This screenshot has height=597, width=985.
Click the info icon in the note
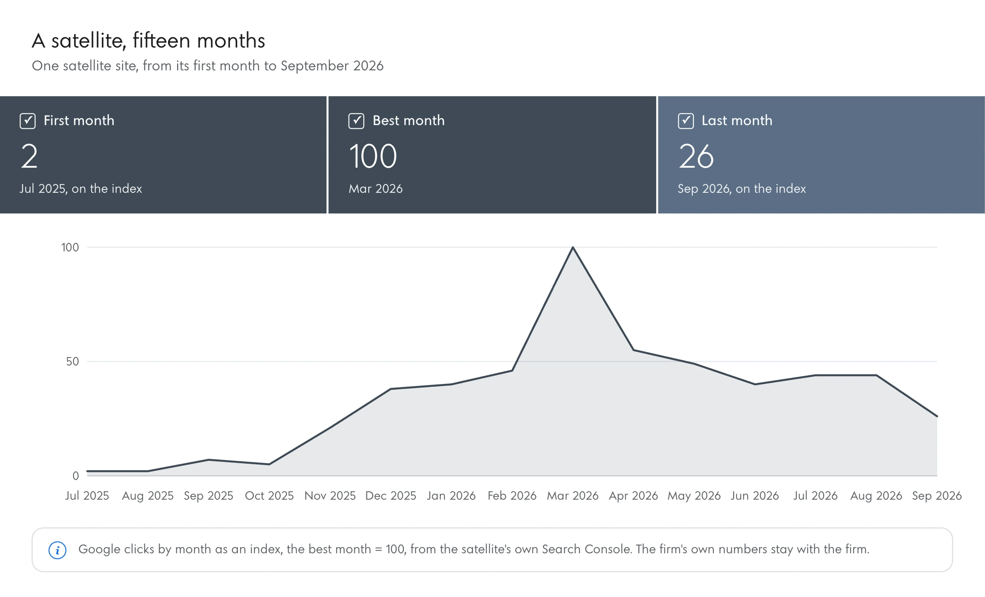pos(57,550)
